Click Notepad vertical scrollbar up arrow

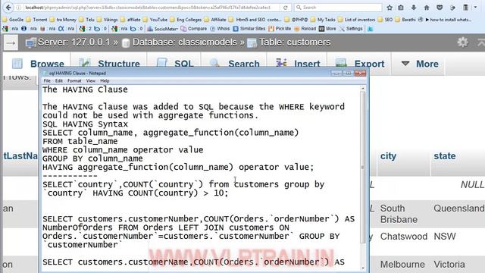pos(363,89)
